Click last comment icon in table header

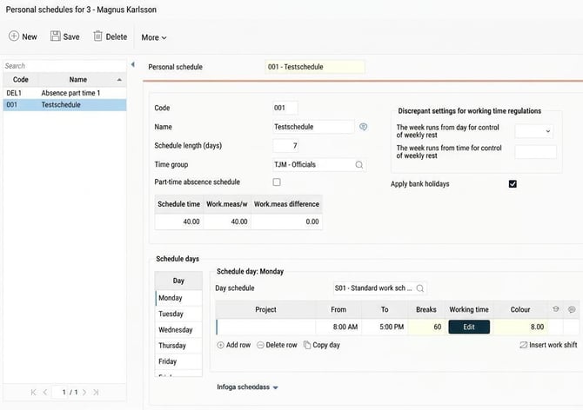click(572, 309)
